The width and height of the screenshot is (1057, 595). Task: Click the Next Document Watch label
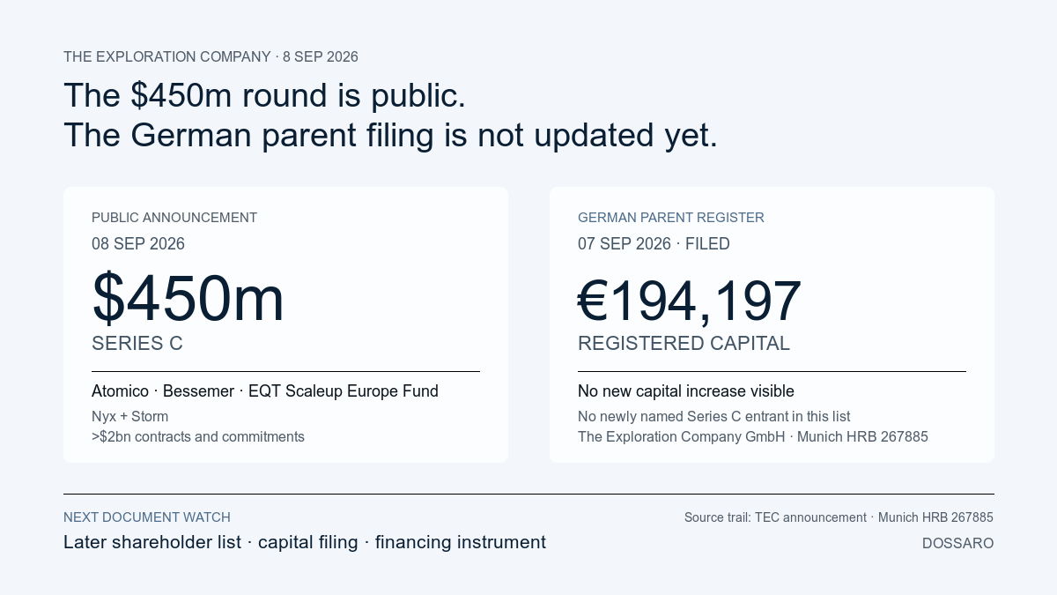pyautogui.click(x=147, y=517)
